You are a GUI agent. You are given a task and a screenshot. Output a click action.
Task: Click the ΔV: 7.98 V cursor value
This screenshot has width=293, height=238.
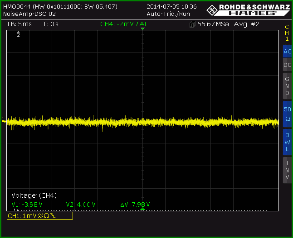coord(135,205)
